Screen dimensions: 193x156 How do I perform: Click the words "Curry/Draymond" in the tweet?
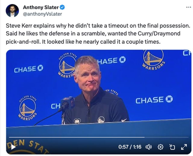[144, 34]
